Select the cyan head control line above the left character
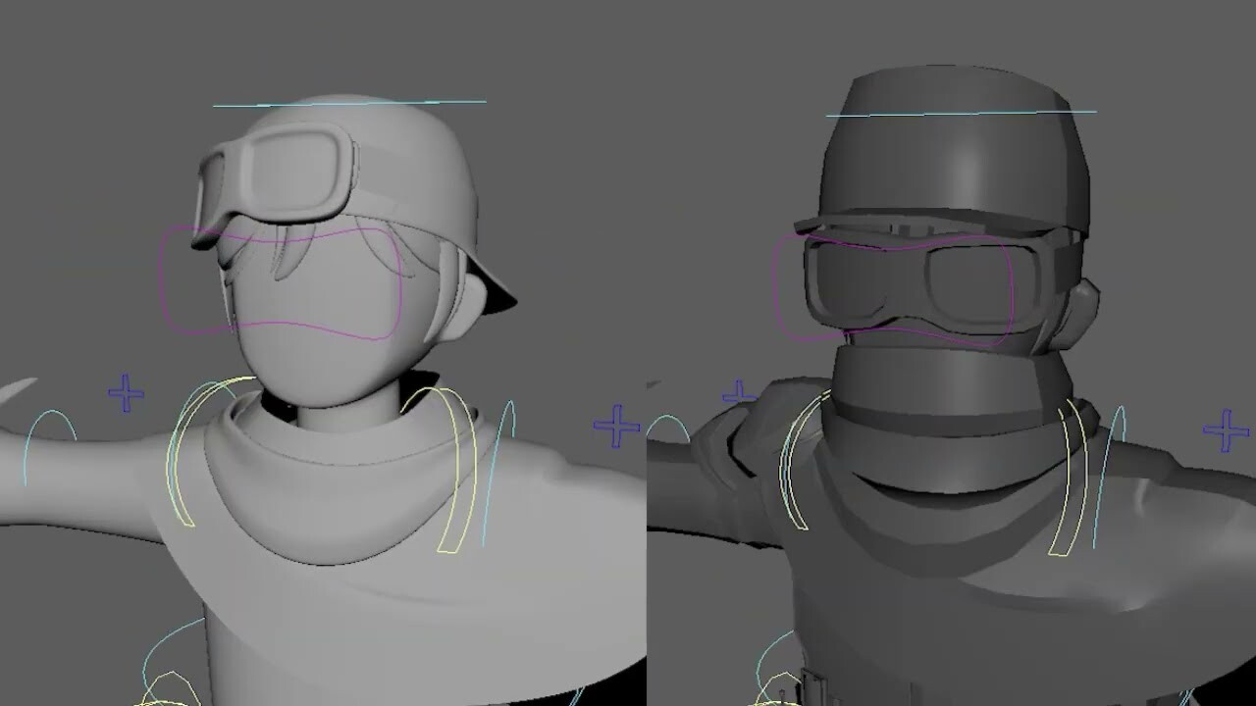The image size is (1256, 706). [x=348, y=101]
